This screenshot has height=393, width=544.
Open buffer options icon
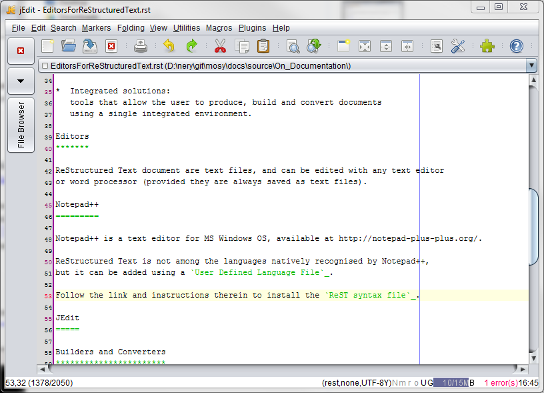pos(437,46)
